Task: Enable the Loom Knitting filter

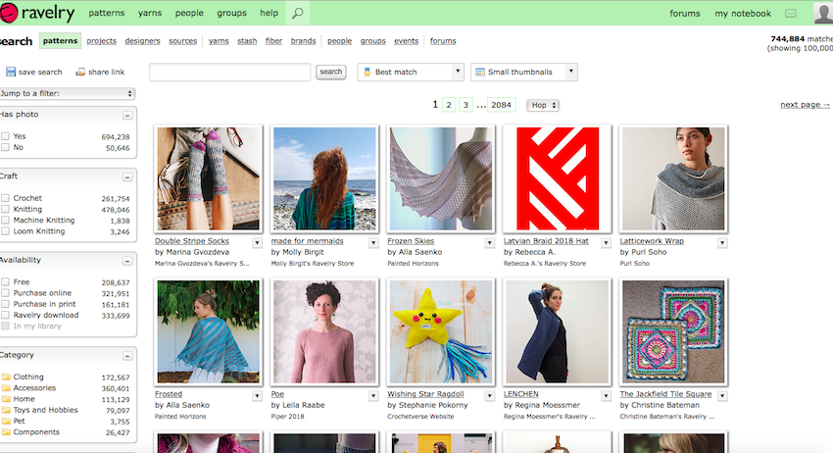Action: pyautogui.click(x=5, y=231)
